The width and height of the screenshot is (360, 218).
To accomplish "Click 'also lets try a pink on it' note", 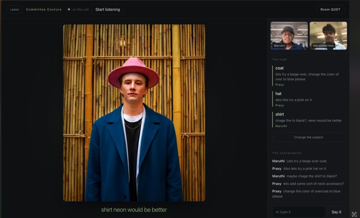I will tap(293, 100).
